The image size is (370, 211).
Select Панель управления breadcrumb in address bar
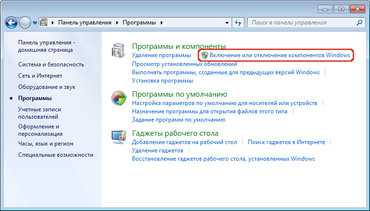85,22
